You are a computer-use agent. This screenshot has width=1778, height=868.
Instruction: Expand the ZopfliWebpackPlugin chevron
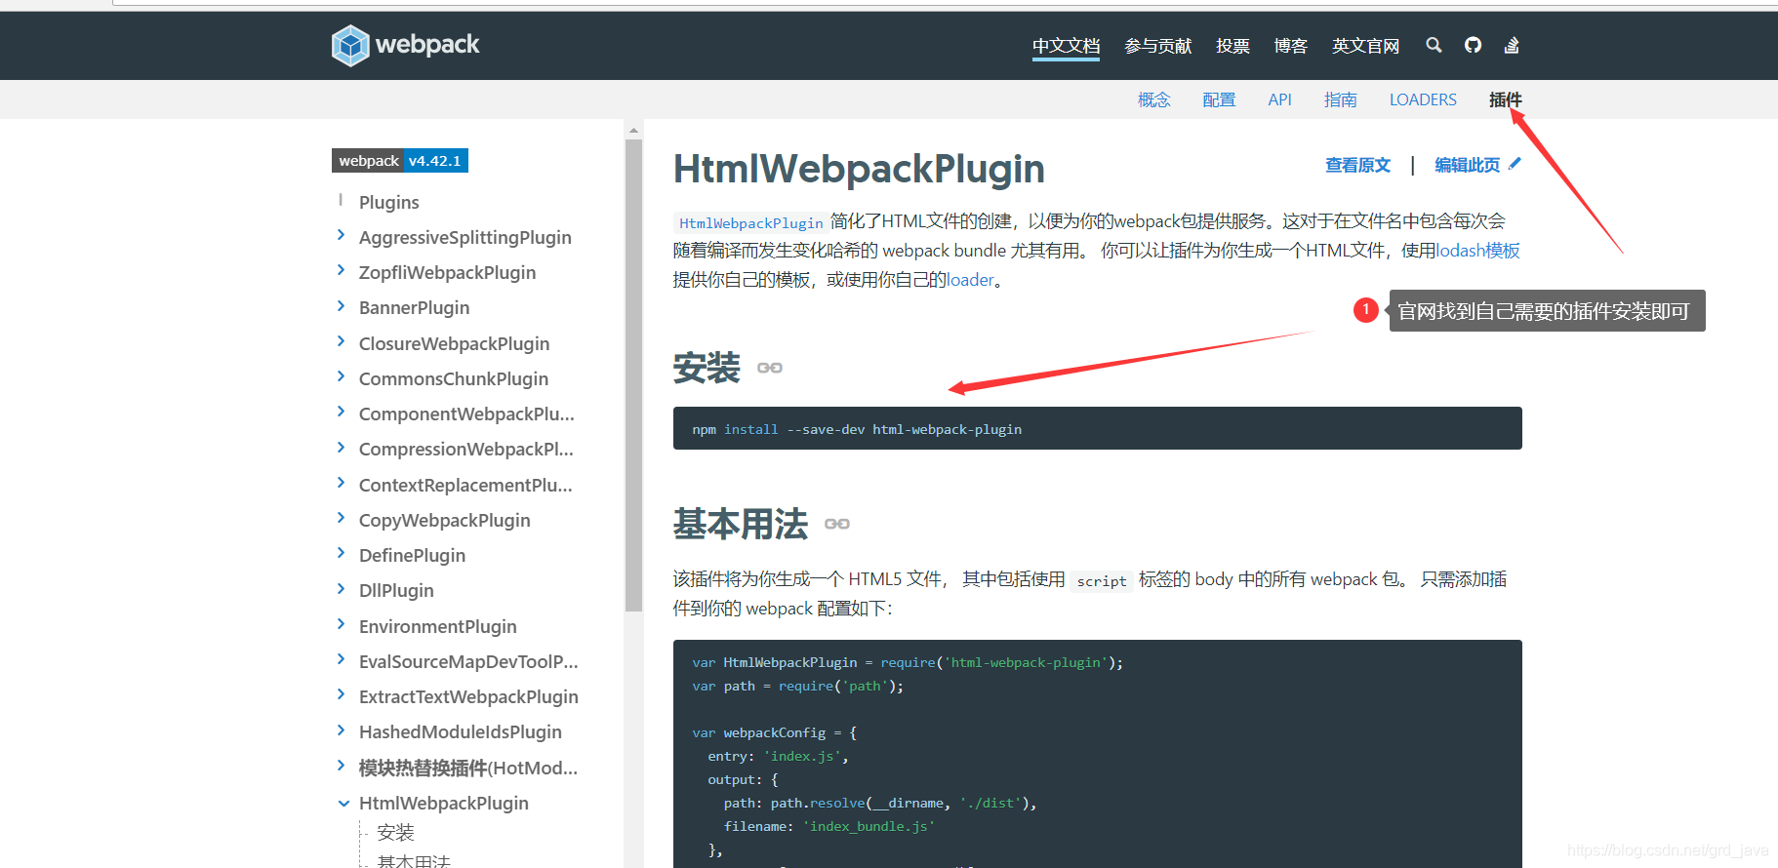[x=341, y=270]
